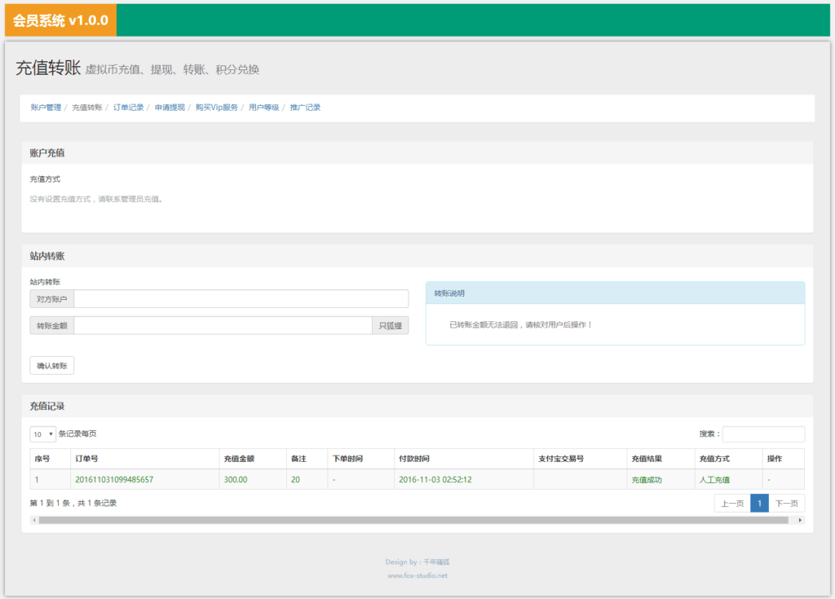Click the horizontal scrollbar right arrow
Viewport: 835px width, 599px height.
click(x=800, y=520)
